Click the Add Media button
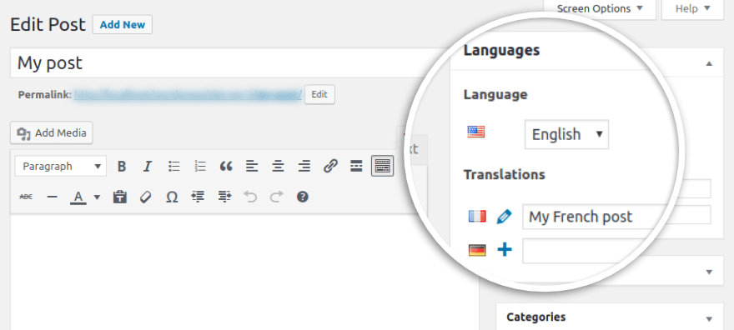The image size is (734, 330). pyautogui.click(x=52, y=133)
